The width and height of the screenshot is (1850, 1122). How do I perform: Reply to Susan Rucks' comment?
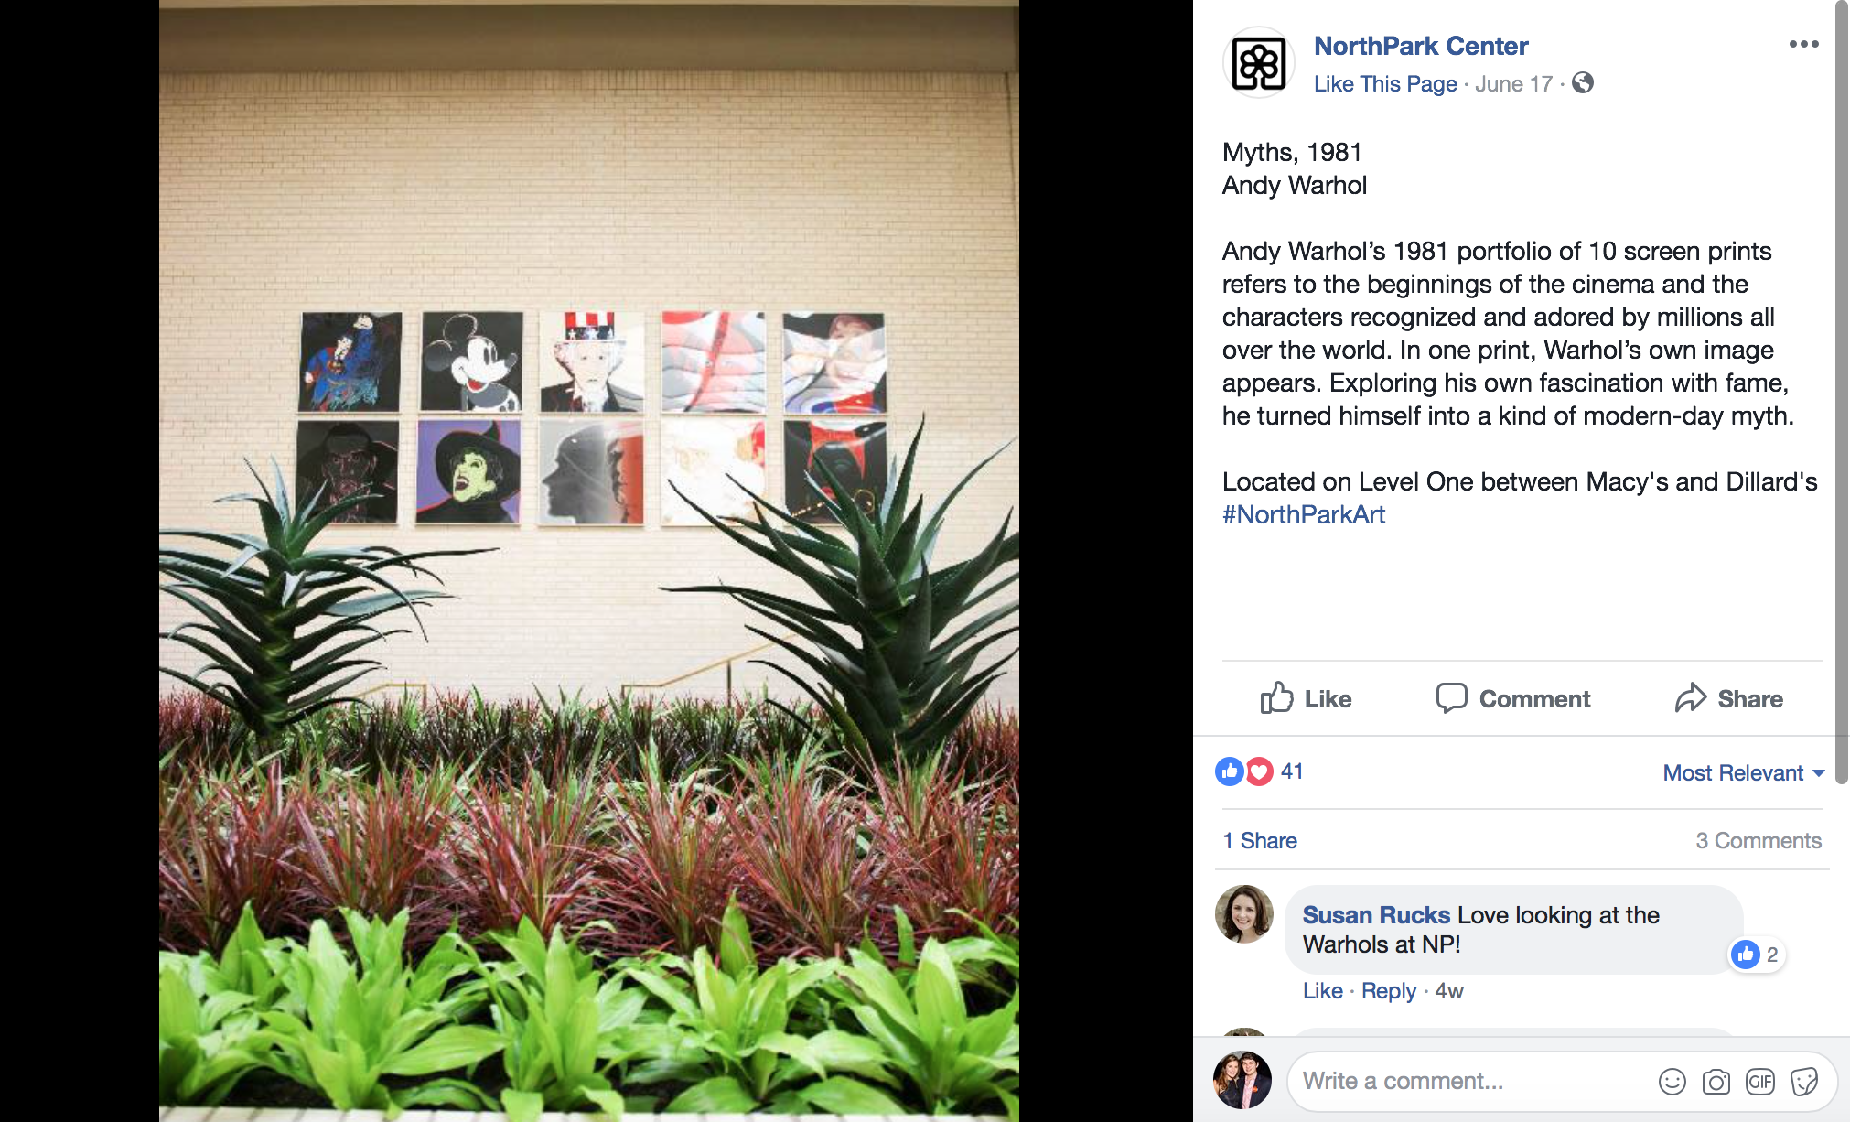1388,991
